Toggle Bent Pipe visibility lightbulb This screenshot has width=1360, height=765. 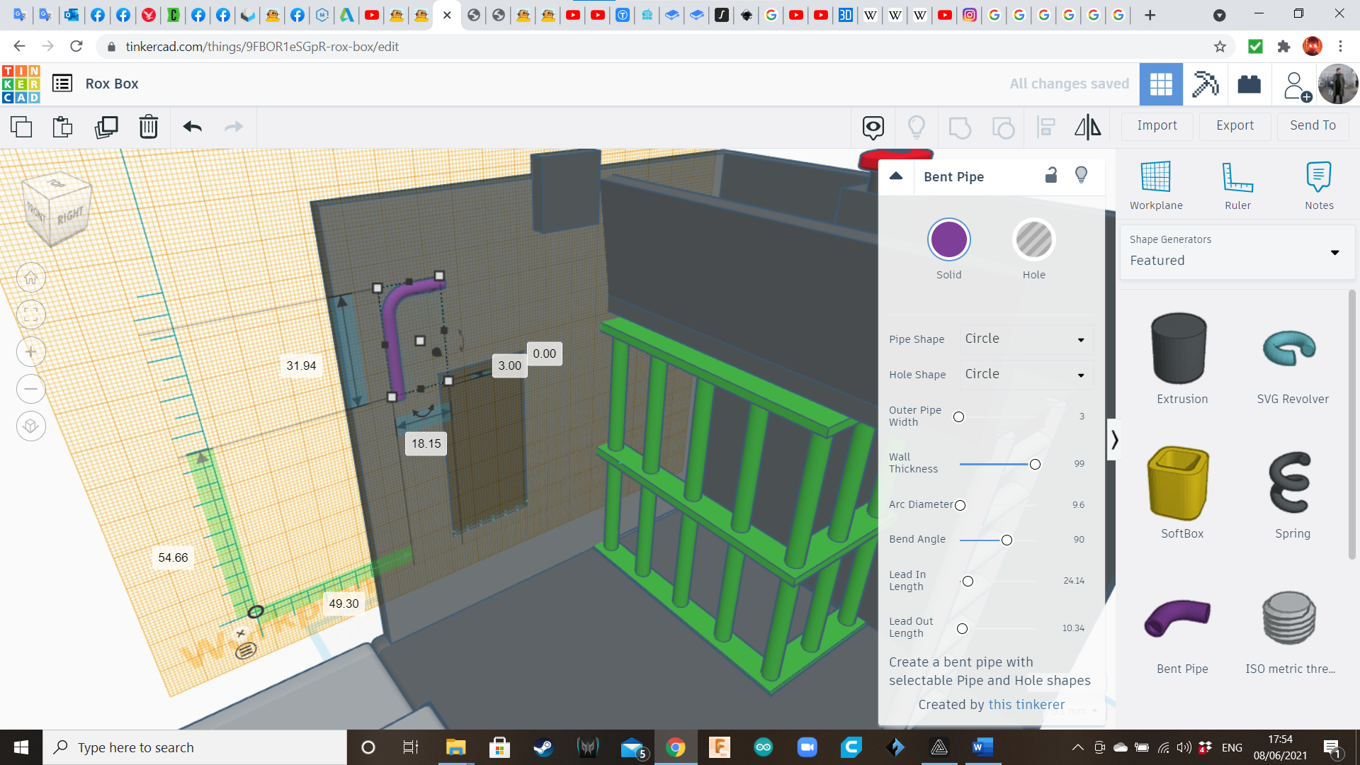(1081, 176)
